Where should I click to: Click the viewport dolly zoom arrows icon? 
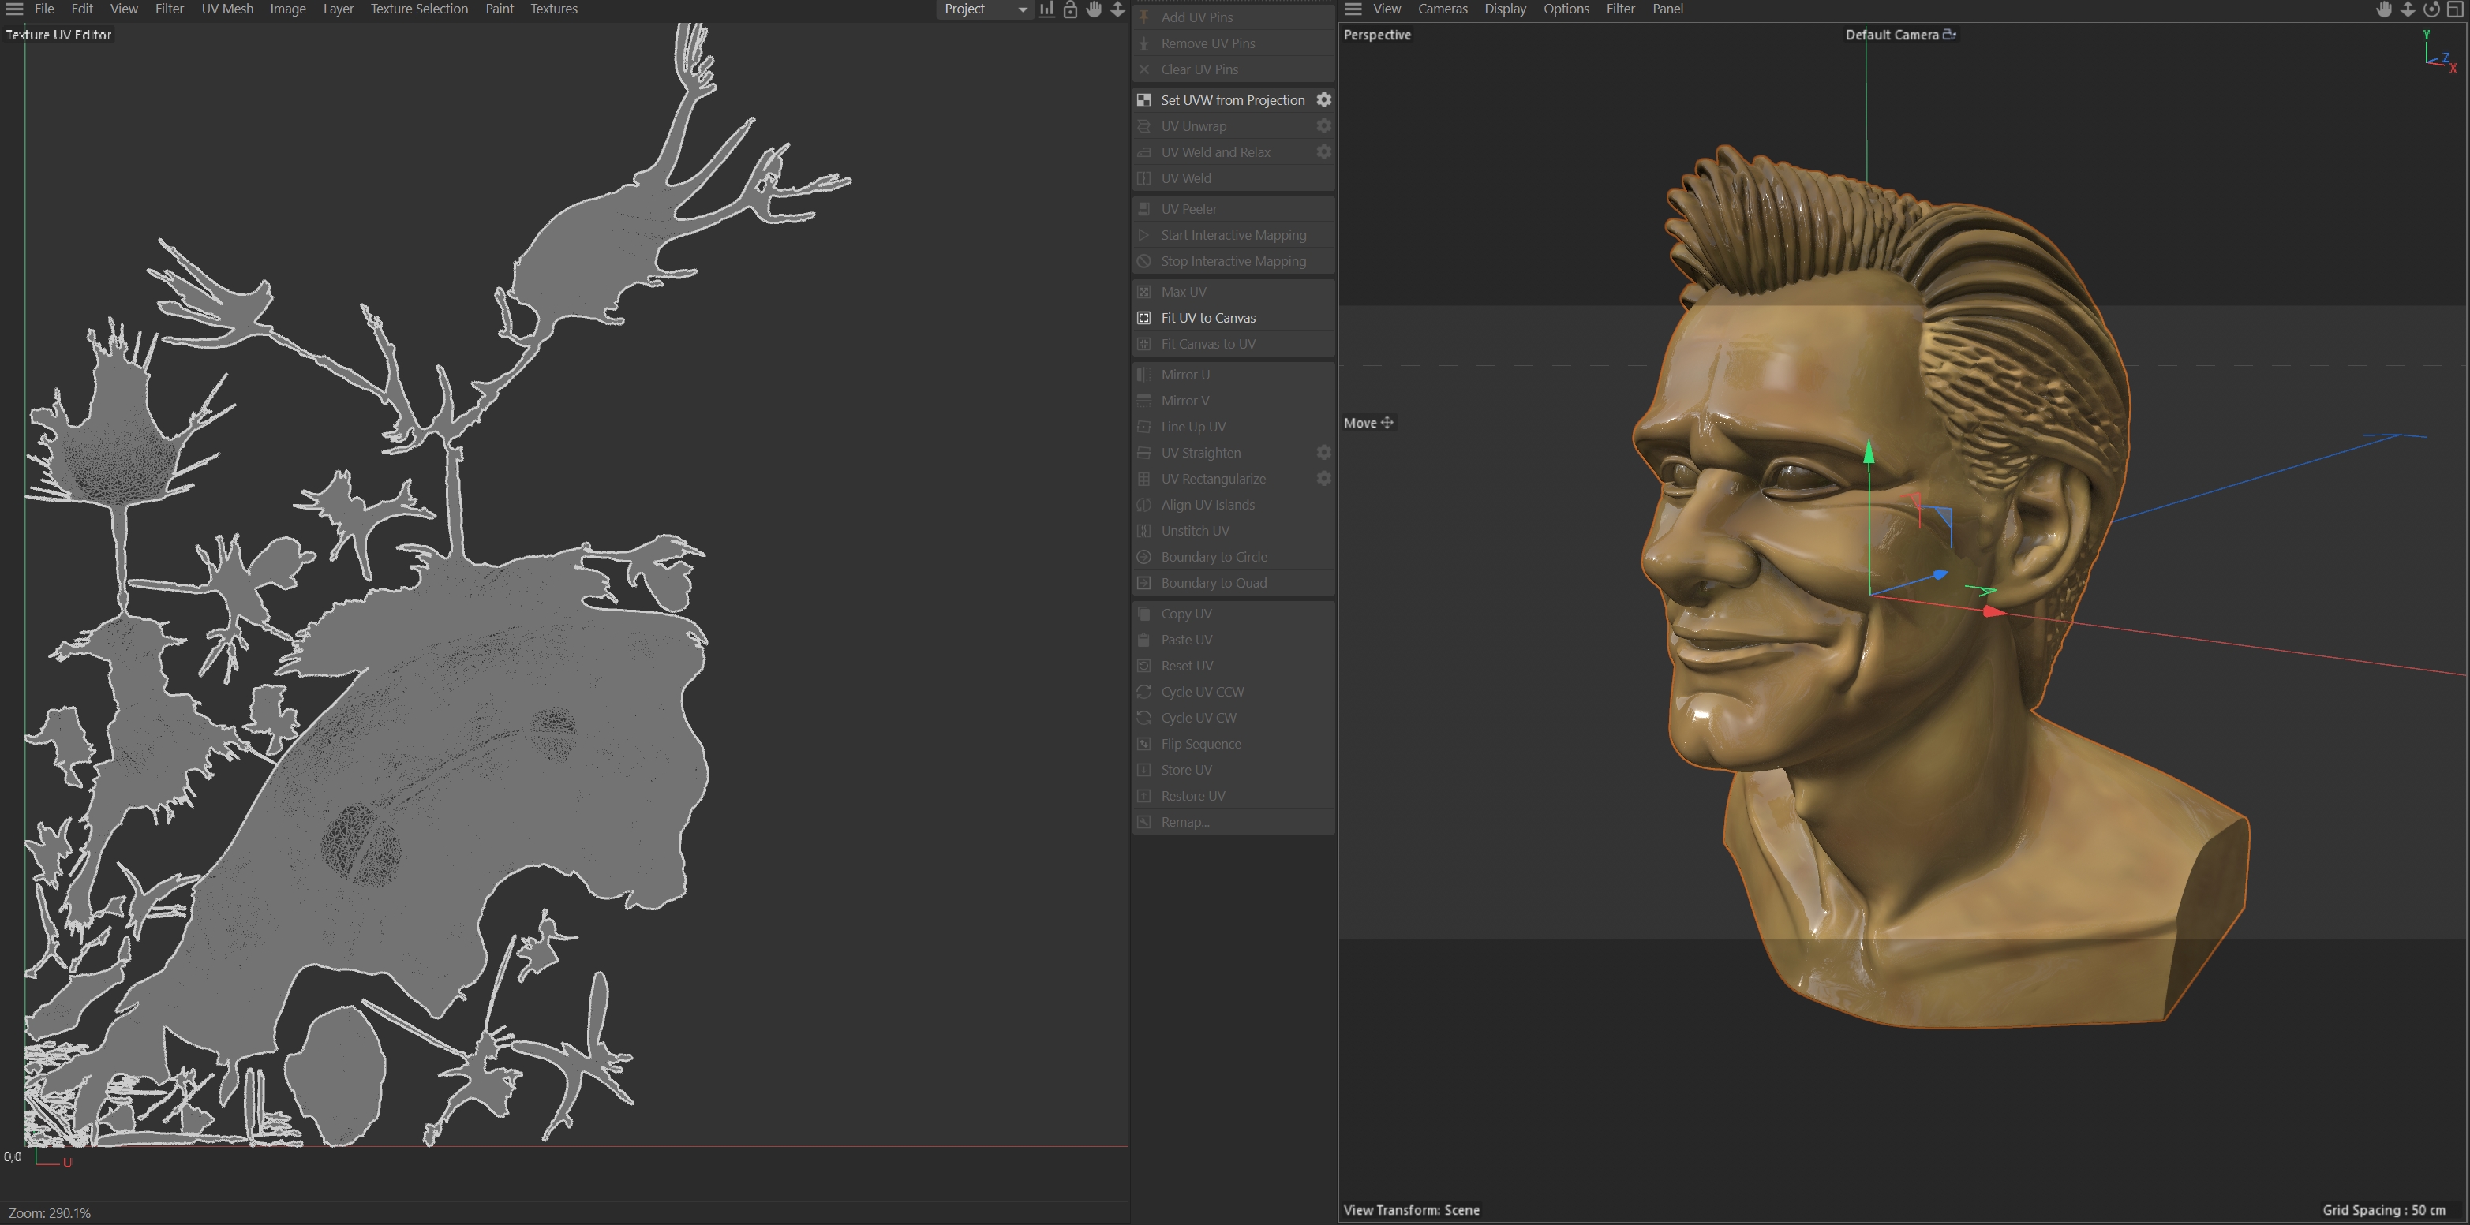2407,9
